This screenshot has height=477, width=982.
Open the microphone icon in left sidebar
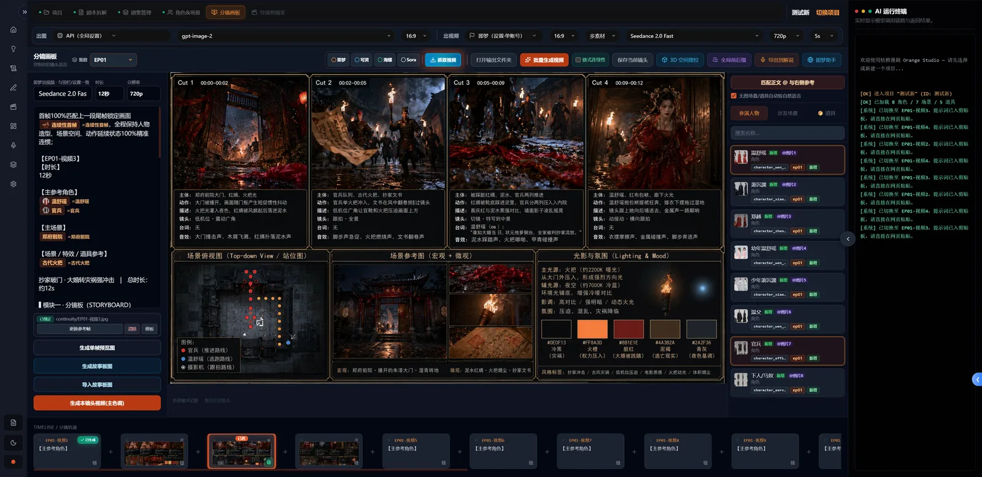(14, 145)
